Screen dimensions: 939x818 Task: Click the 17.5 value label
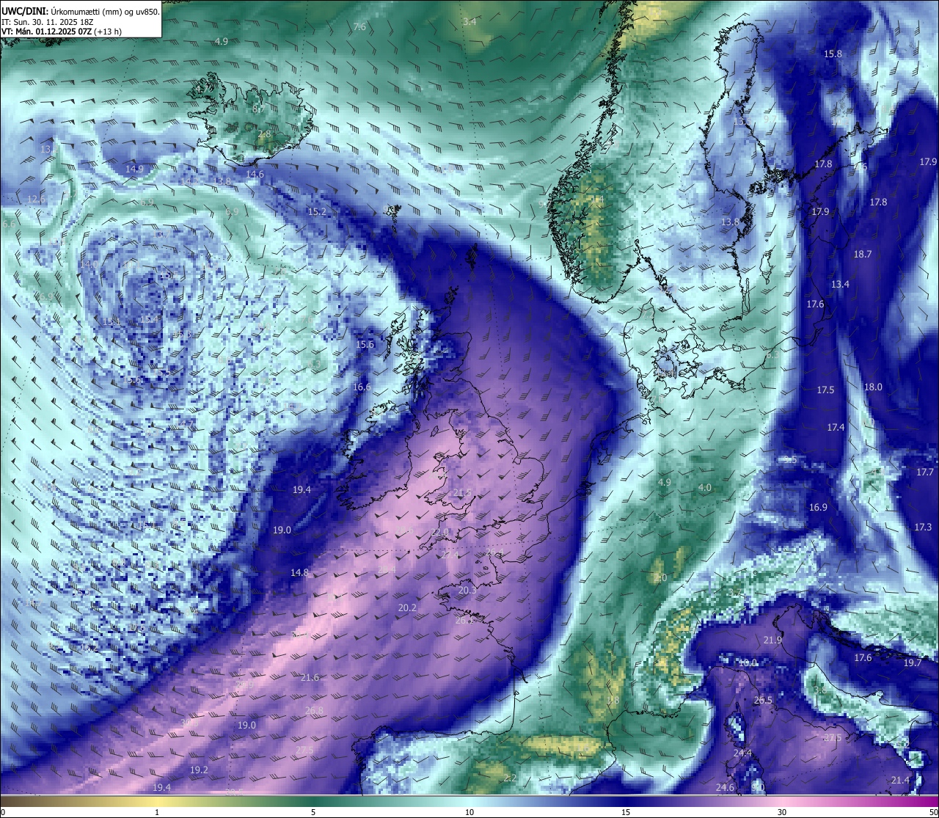(825, 390)
